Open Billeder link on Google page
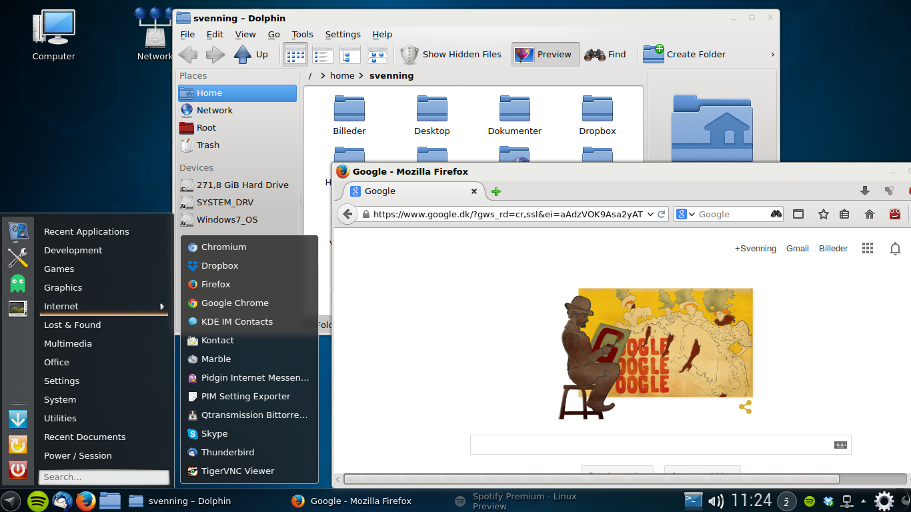Image resolution: width=911 pixels, height=512 pixels. tap(833, 249)
